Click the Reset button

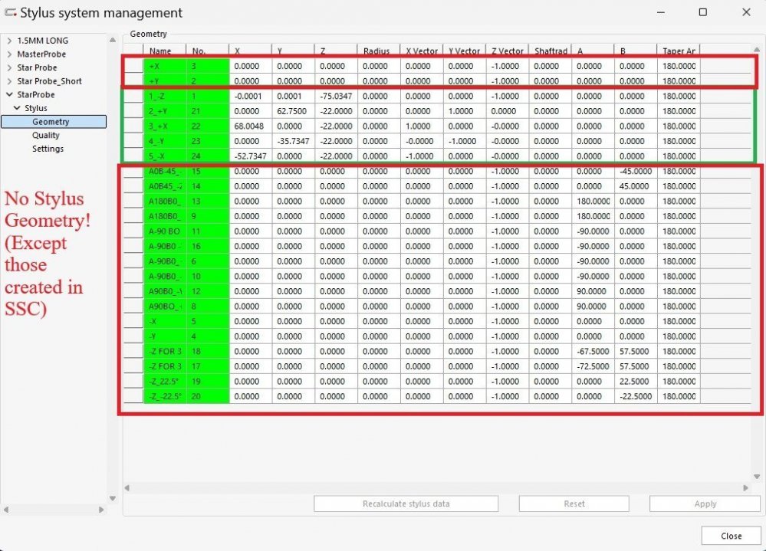pyautogui.click(x=574, y=504)
